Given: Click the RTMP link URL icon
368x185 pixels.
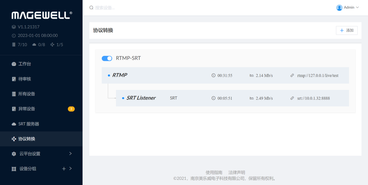Looking at the screenshot, I should 292,76.
